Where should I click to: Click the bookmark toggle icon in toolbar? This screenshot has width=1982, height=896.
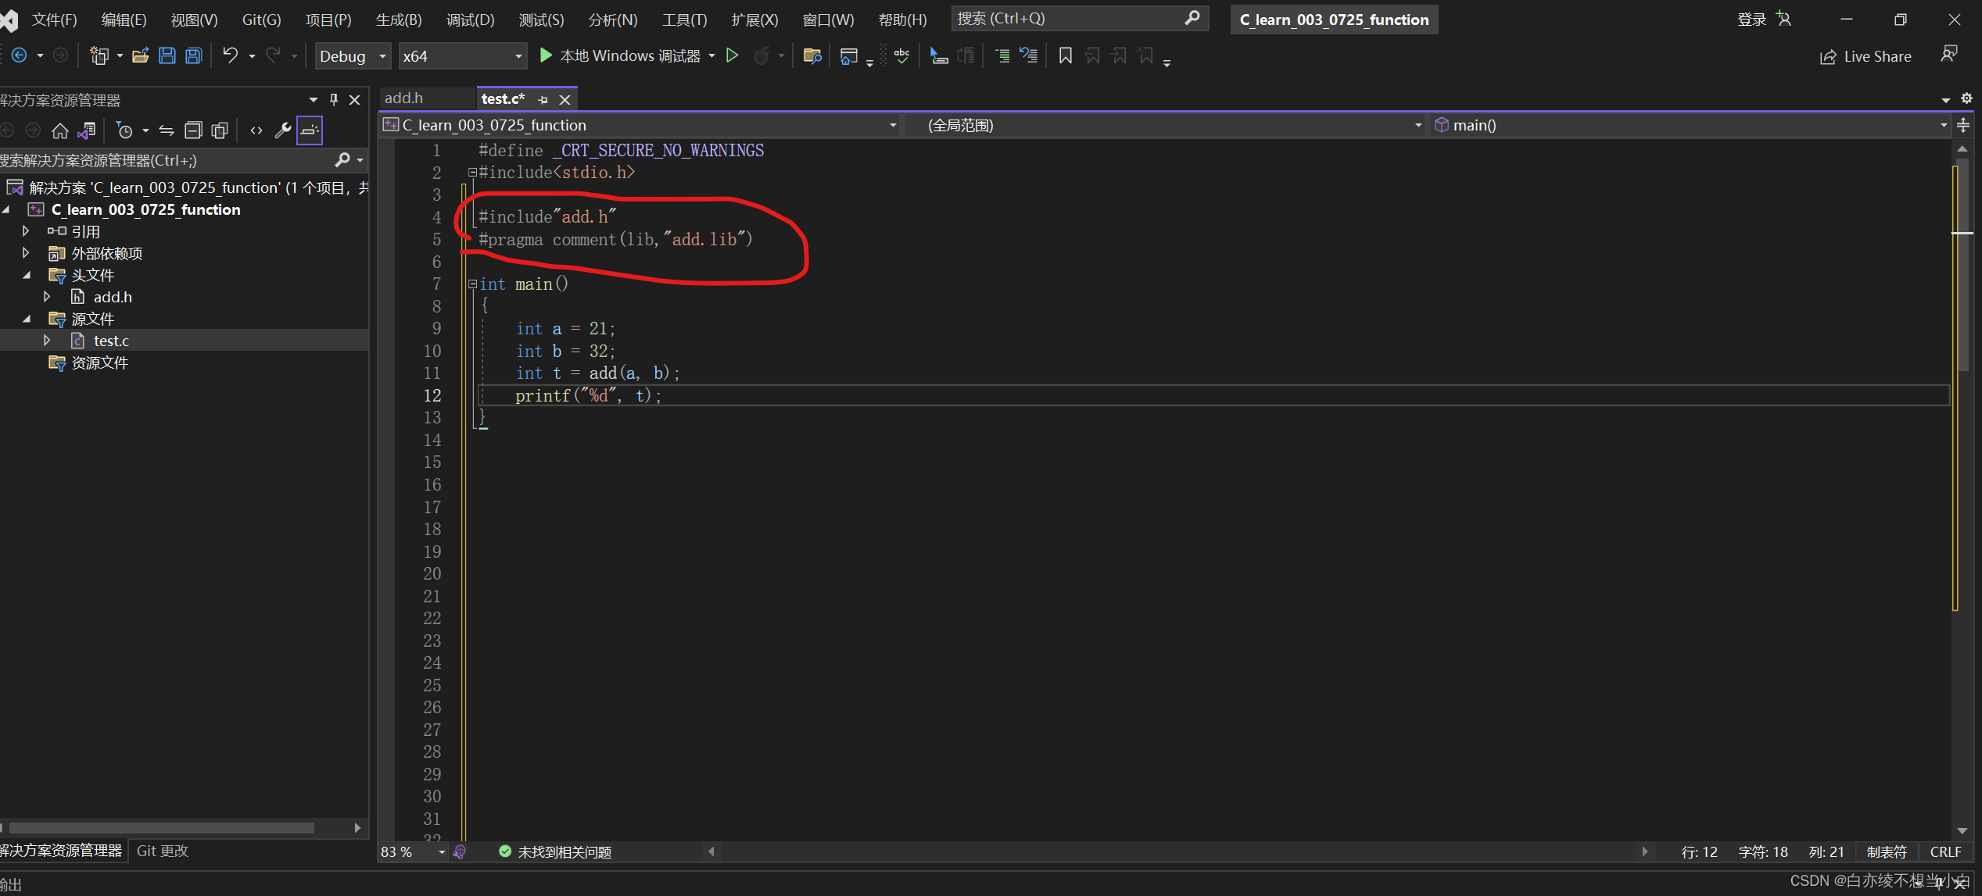pyautogui.click(x=1065, y=55)
